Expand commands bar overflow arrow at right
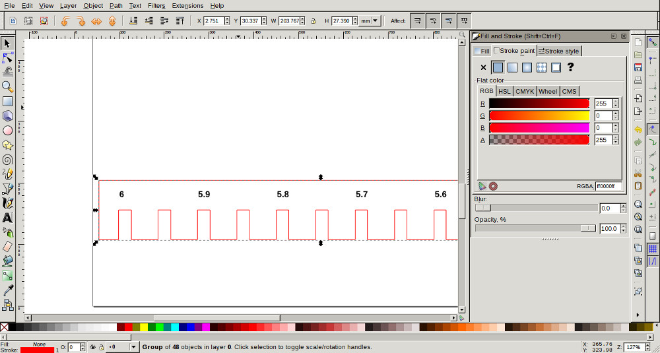Screen dimensions: 660x353 [x=638, y=314]
